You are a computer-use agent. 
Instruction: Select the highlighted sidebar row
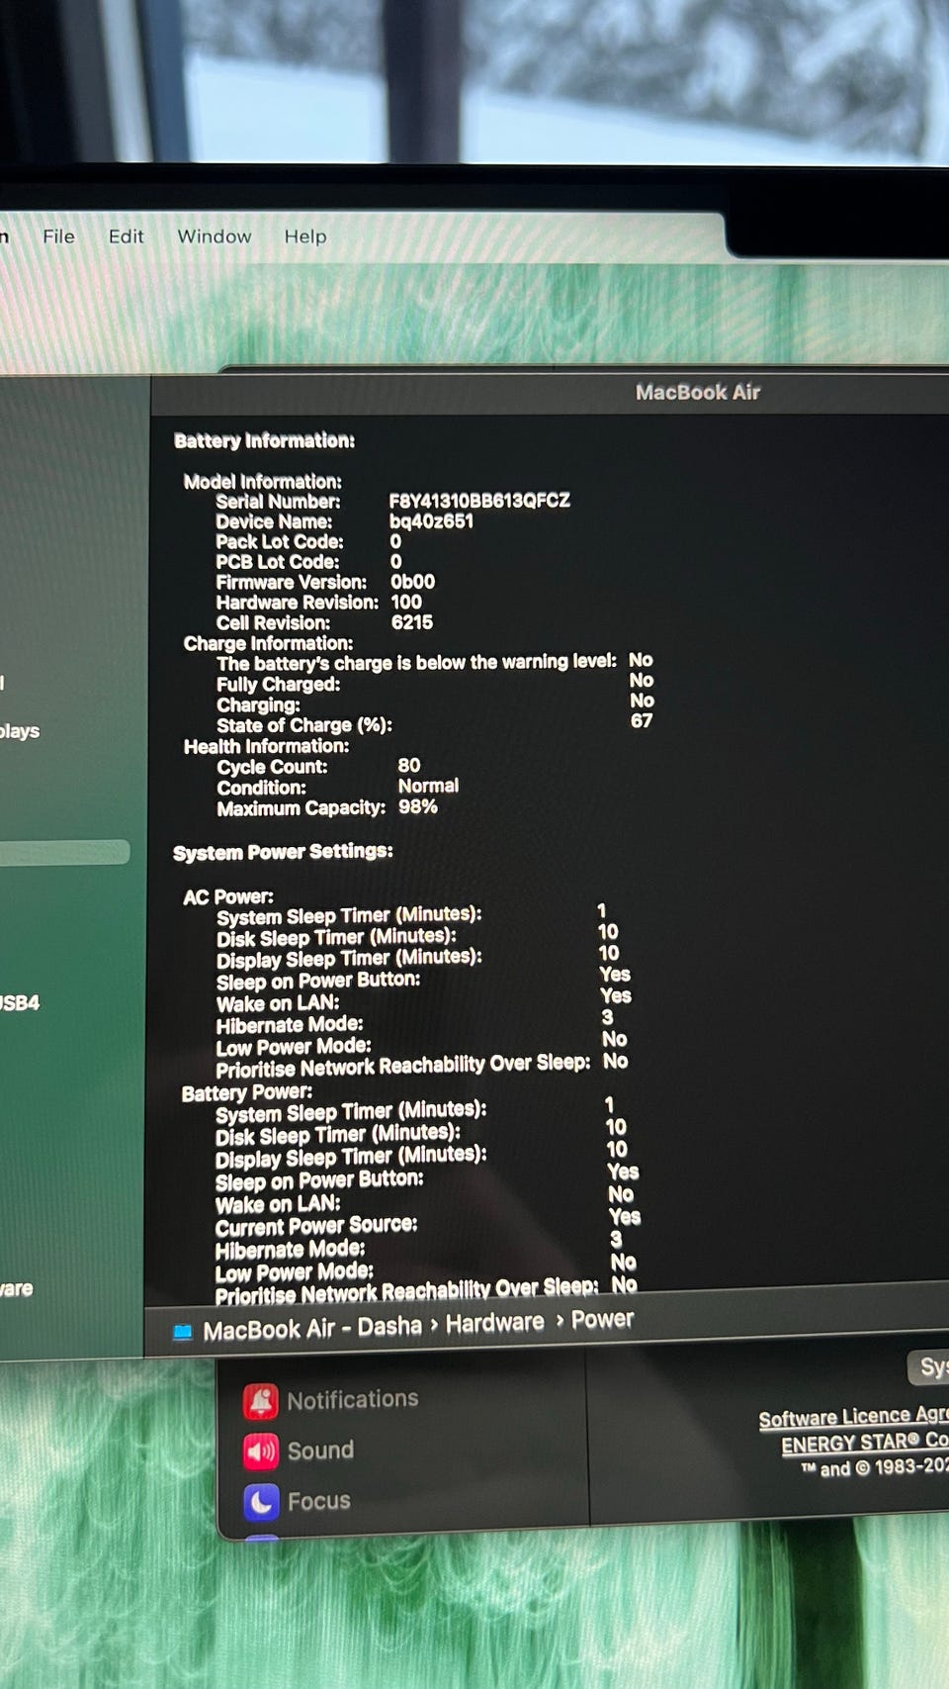[x=64, y=853]
